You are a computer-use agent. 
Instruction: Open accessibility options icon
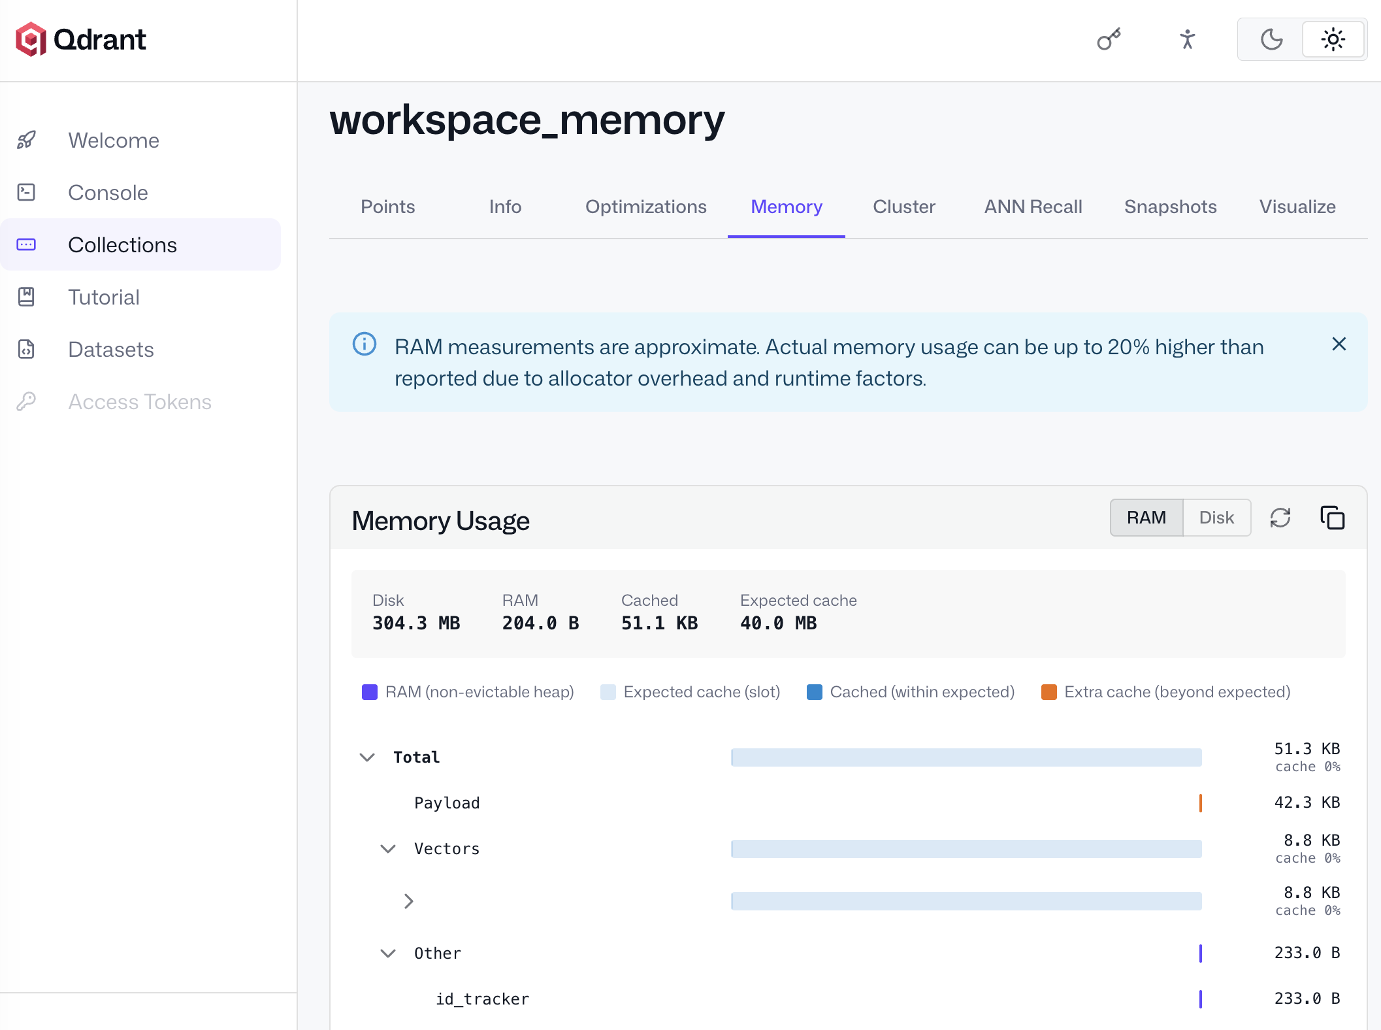[1187, 39]
